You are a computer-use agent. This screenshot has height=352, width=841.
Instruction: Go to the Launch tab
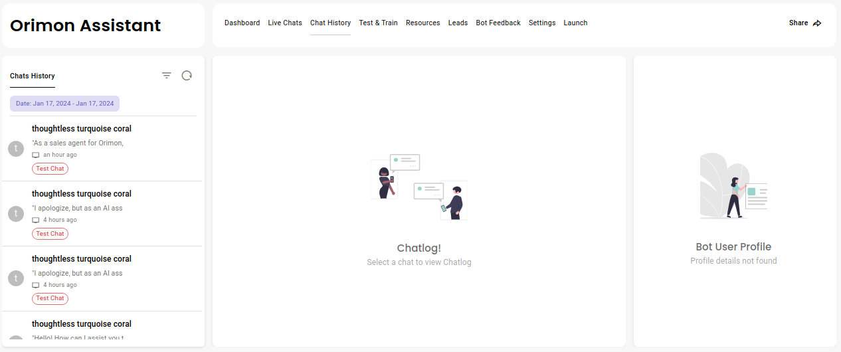(x=575, y=23)
